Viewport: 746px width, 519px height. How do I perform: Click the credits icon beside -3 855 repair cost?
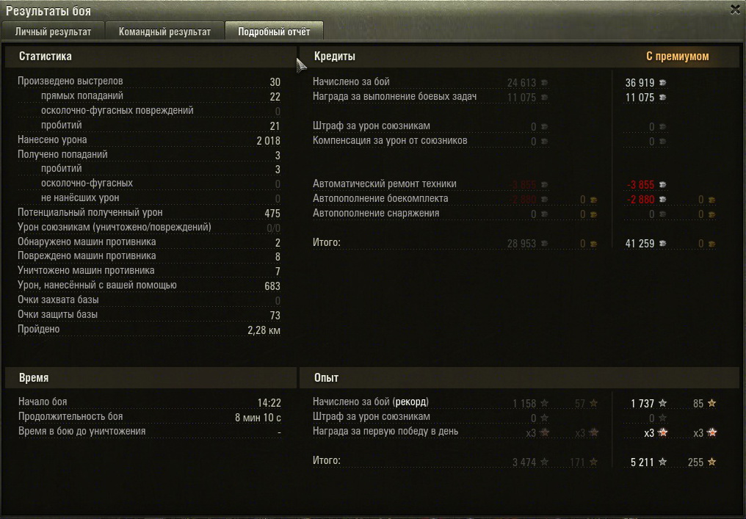pyautogui.click(x=662, y=184)
